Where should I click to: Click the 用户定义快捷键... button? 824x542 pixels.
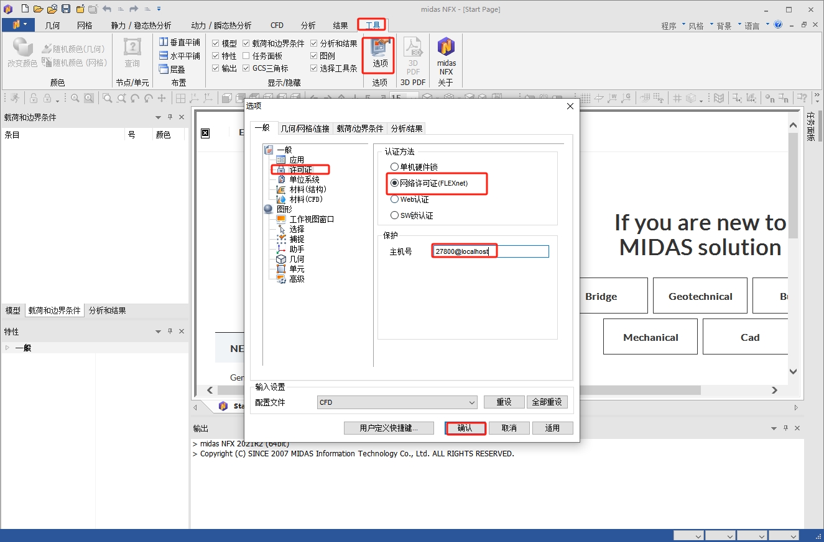click(x=388, y=428)
